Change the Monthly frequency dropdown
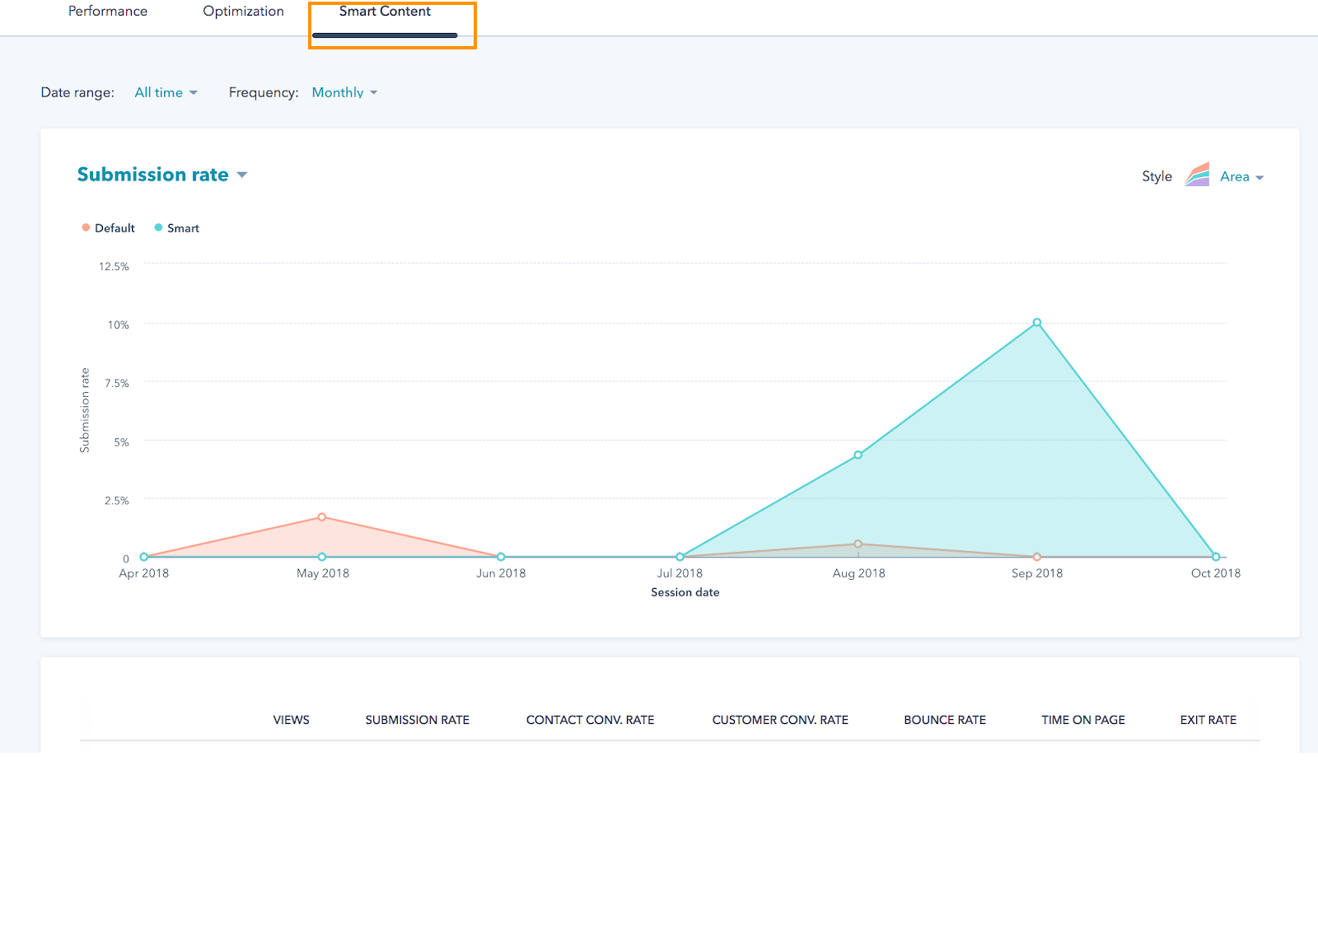Screen dimensions: 1318x934 click(x=344, y=92)
